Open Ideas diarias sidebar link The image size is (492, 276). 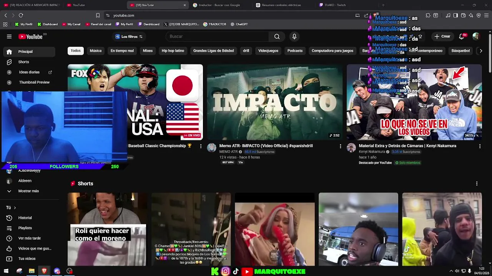(29, 72)
